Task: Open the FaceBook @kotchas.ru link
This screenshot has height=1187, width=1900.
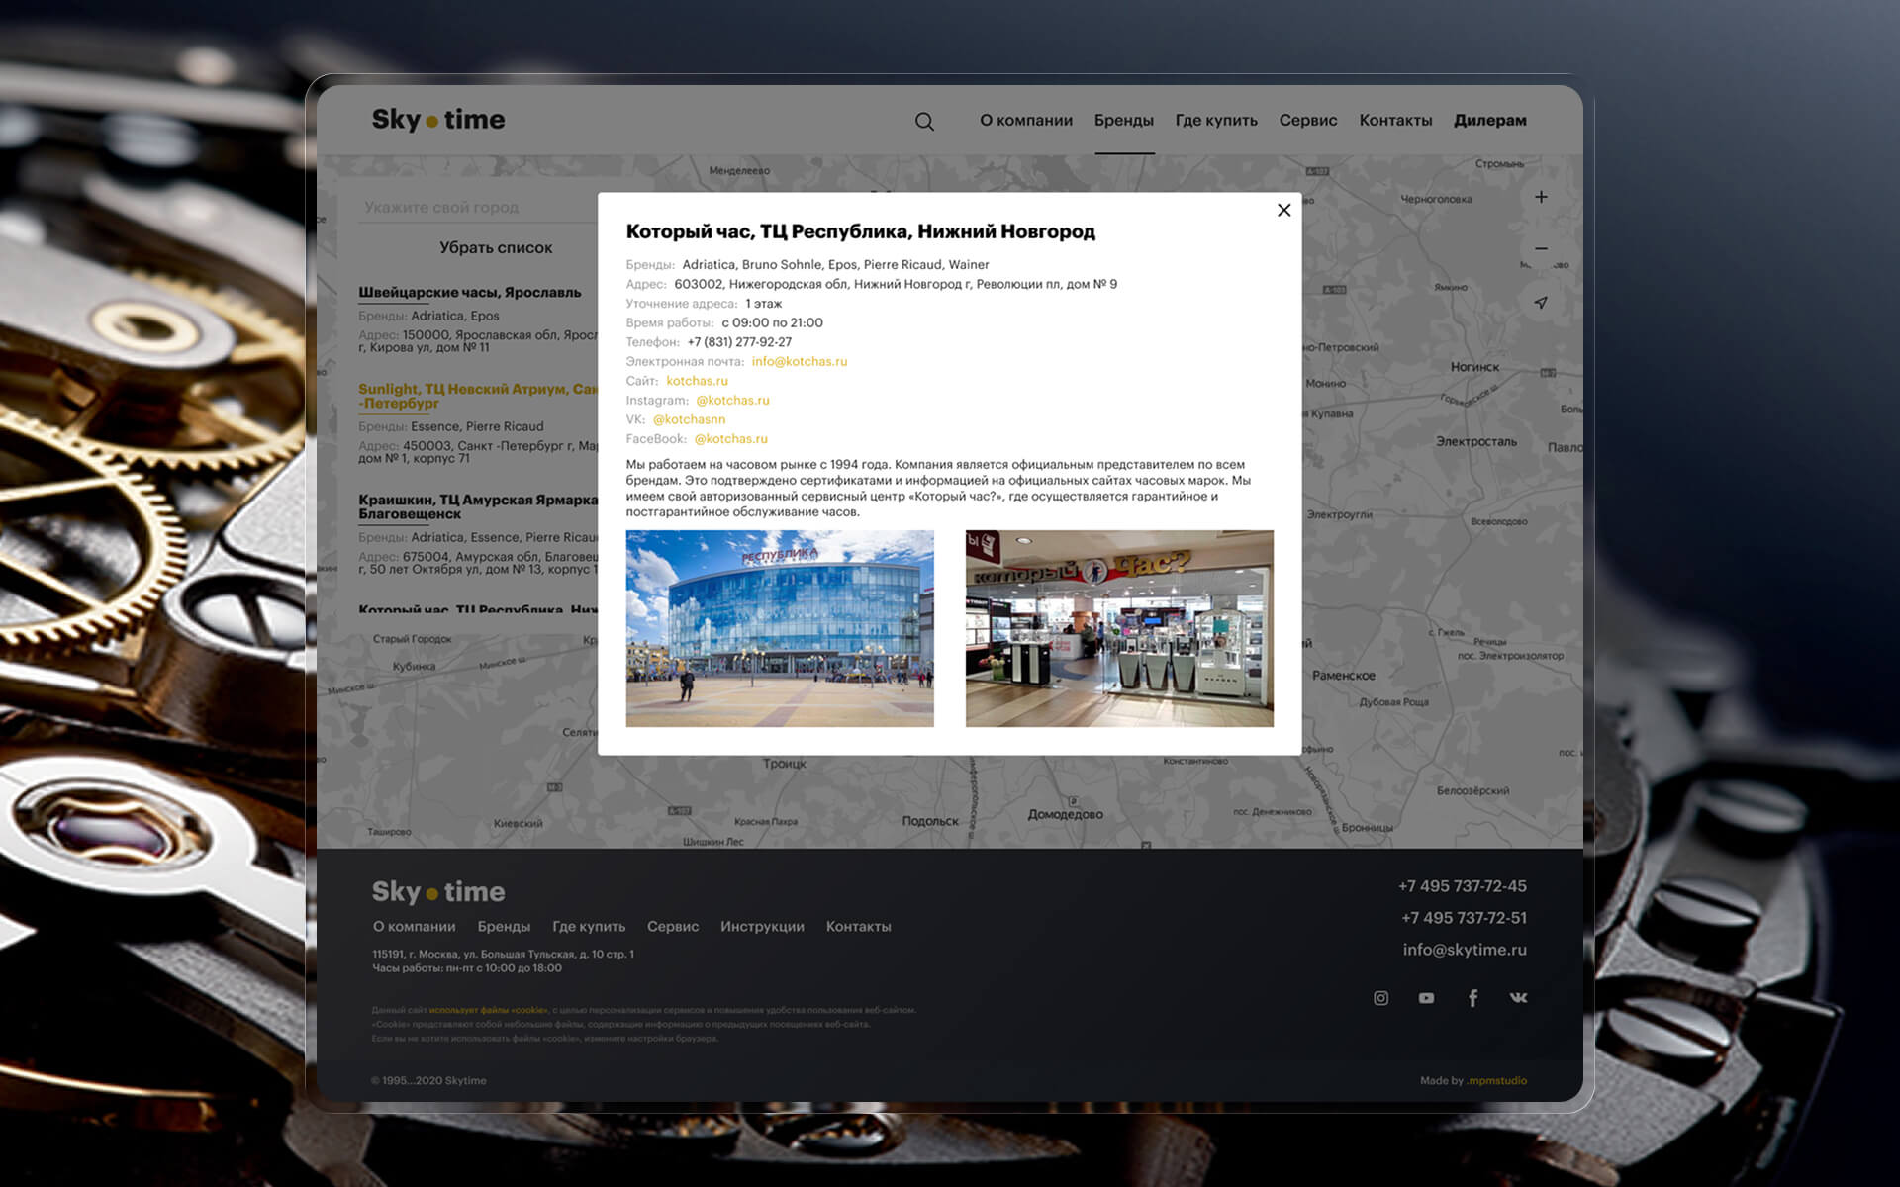Action: pyautogui.click(x=730, y=439)
